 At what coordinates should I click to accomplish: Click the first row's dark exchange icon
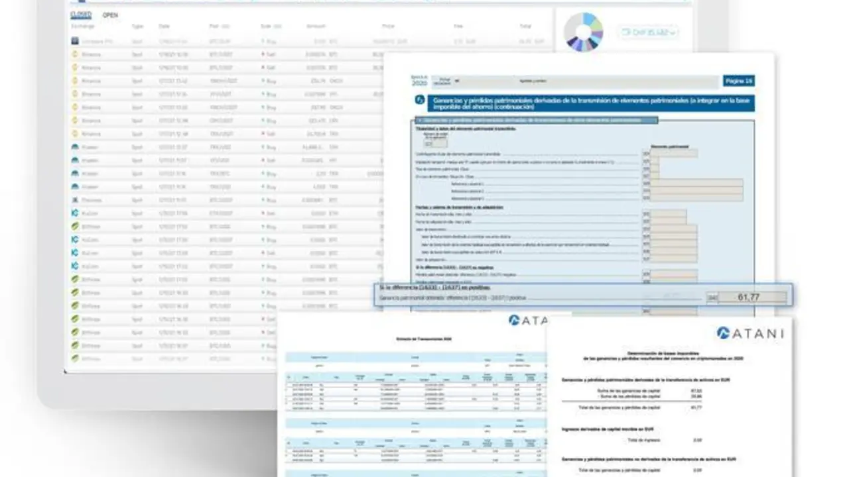[75, 41]
